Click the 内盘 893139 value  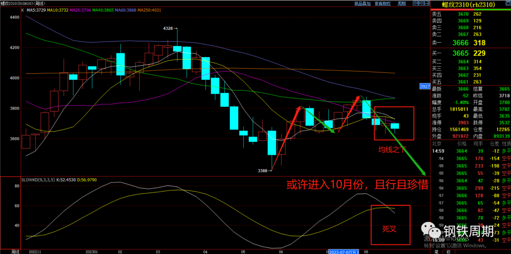[501, 136]
